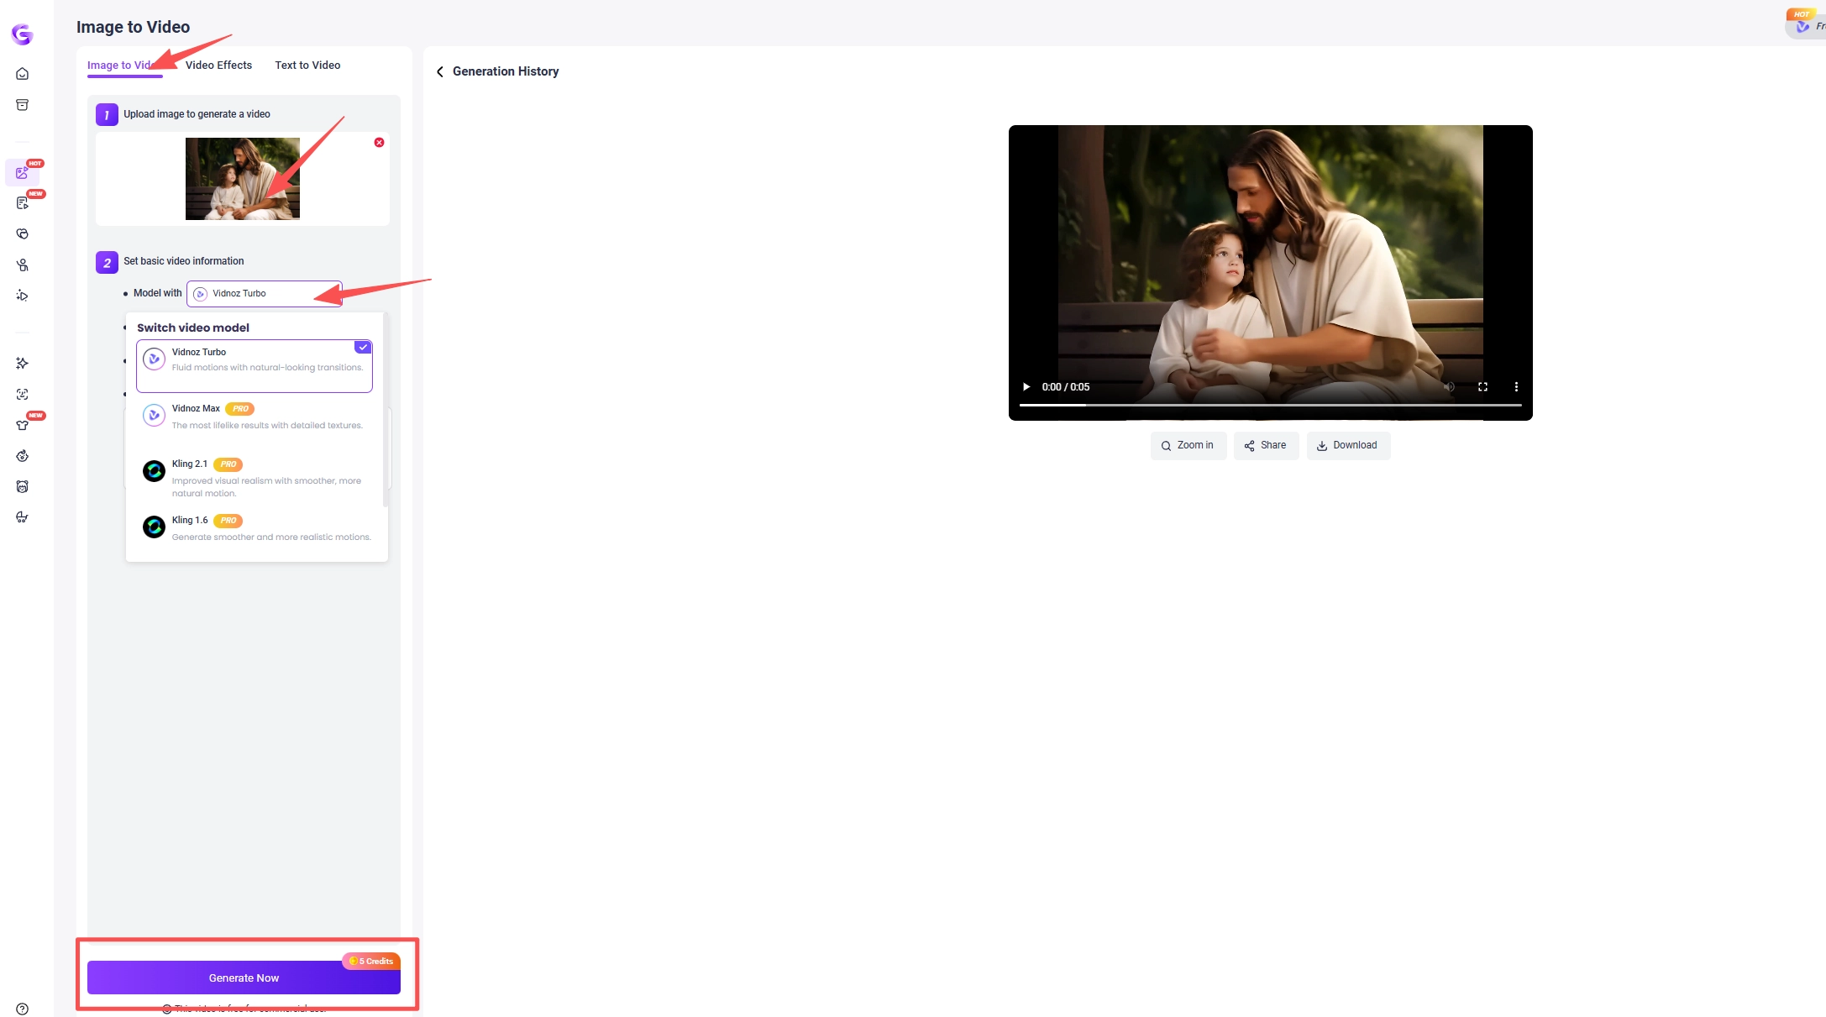Open the sidebar tool marked with NEW badge

(x=22, y=202)
